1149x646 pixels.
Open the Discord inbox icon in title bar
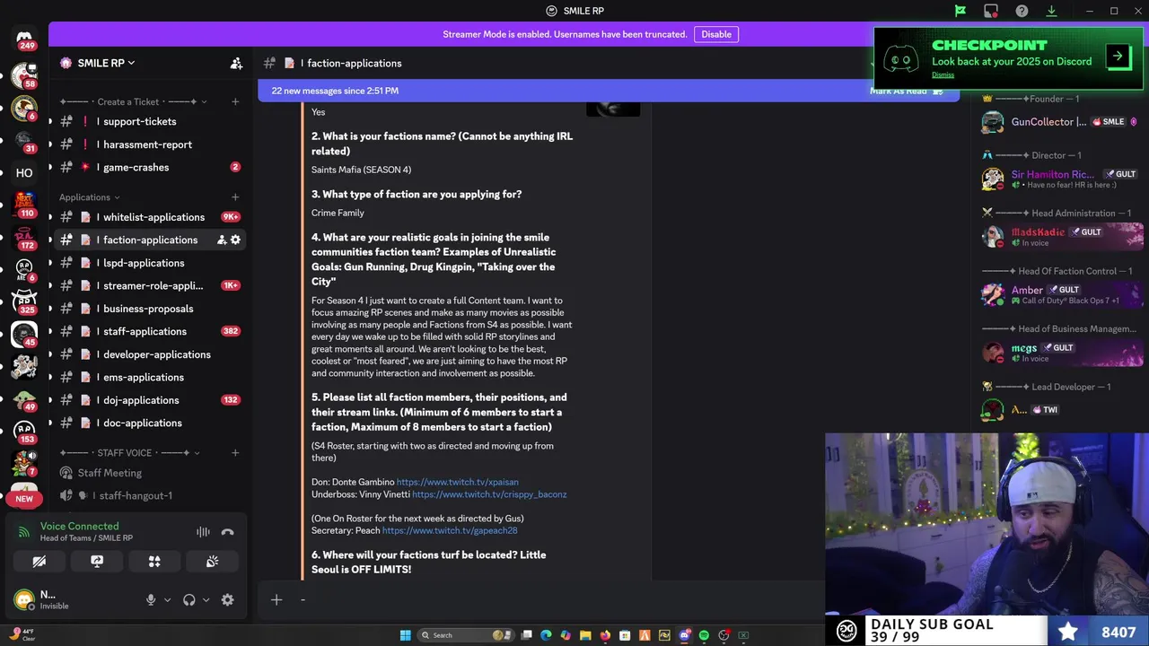(991, 11)
